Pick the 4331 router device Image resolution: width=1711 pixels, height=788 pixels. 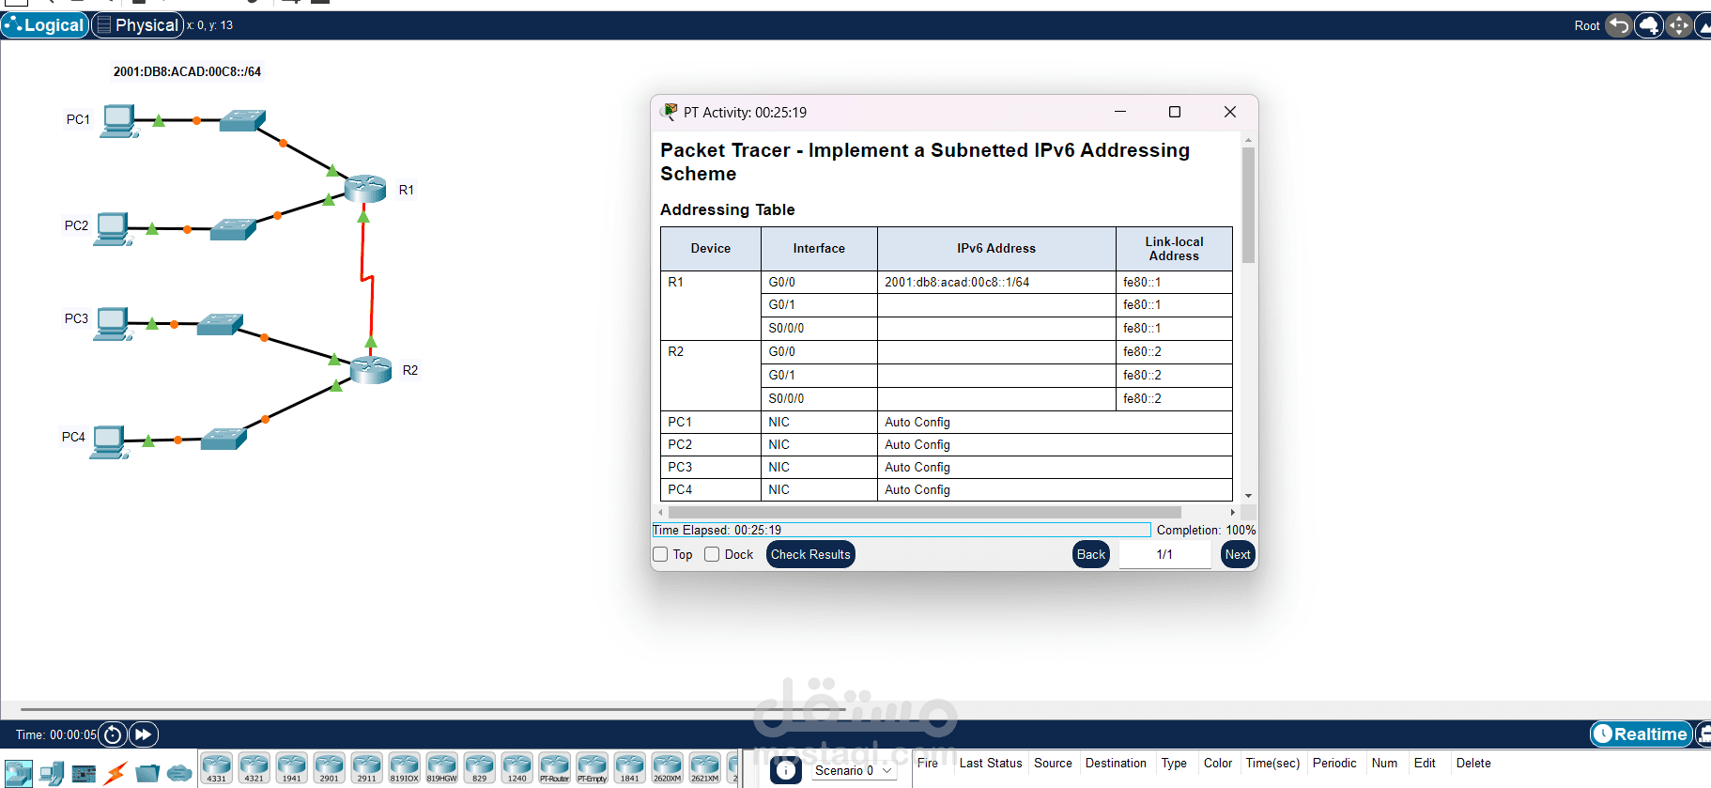click(x=217, y=768)
